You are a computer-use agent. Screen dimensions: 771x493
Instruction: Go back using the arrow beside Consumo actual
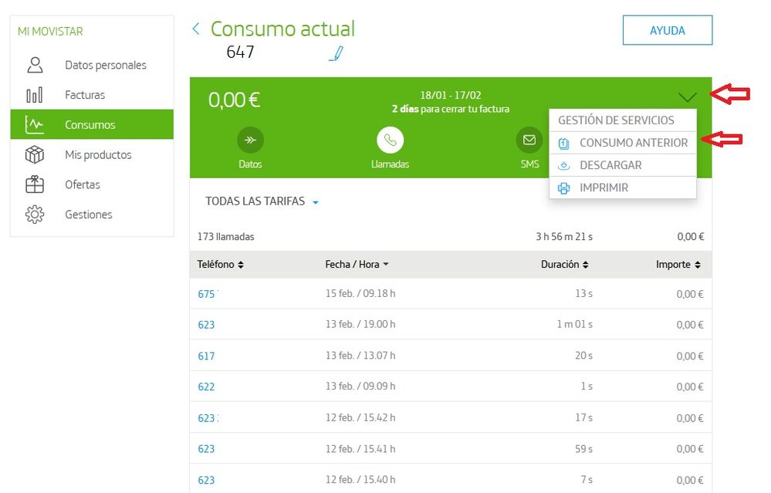click(x=196, y=29)
